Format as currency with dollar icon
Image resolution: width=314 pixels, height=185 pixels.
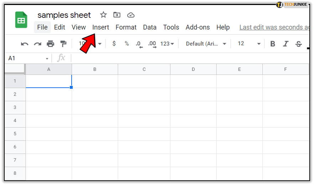pyautogui.click(x=114, y=43)
